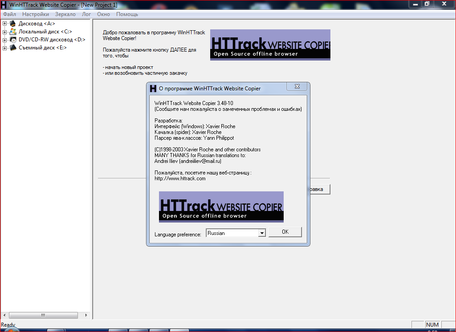Screen dimensions: 456x332
Task: Expand the Дисковод A: tree node
Action: (5, 24)
